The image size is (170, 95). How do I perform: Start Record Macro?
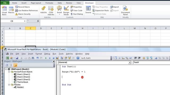(22, 7)
